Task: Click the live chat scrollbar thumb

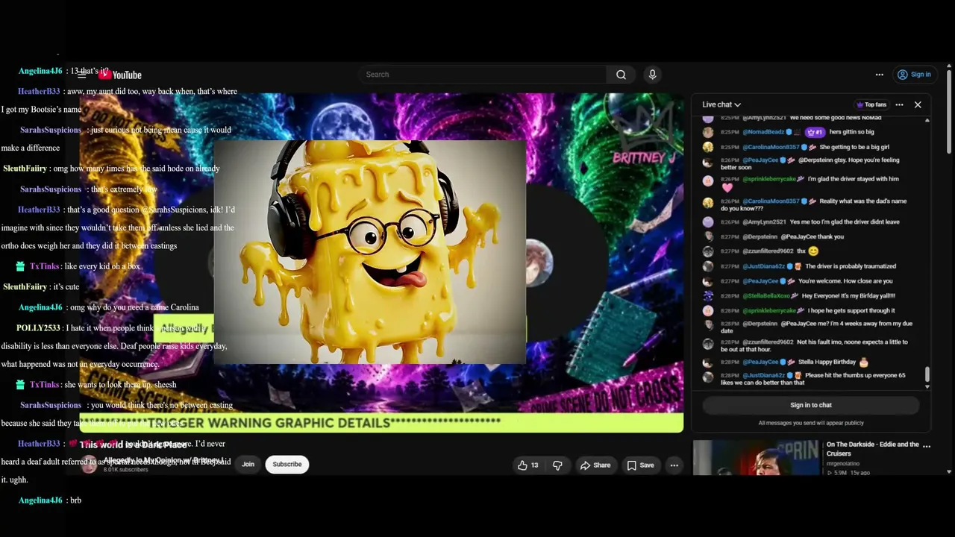Action: click(x=927, y=374)
